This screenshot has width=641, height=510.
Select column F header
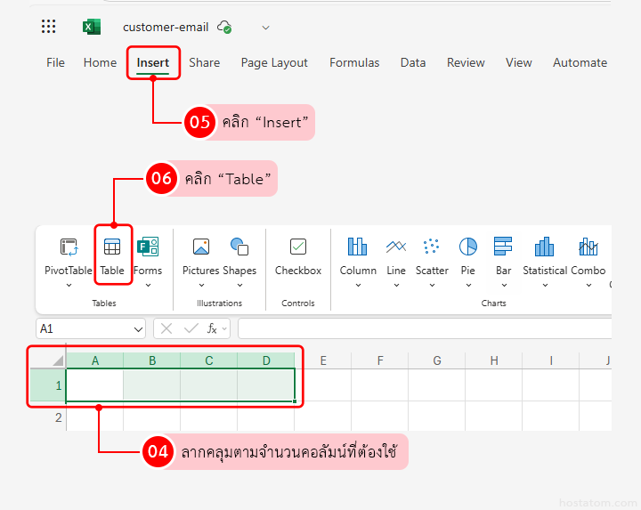(x=380, y=360)
